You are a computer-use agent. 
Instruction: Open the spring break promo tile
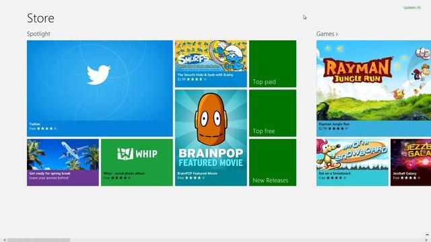[63, 163]
